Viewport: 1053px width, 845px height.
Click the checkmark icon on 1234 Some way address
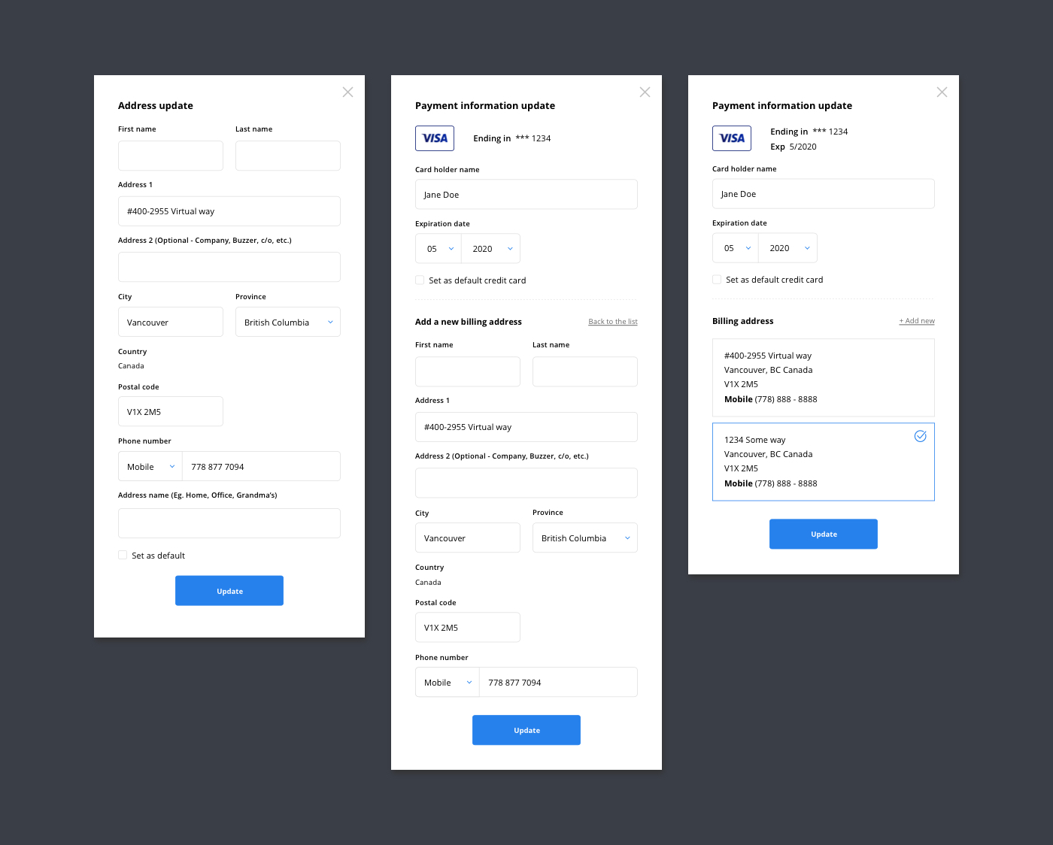(x=920, y=436)
